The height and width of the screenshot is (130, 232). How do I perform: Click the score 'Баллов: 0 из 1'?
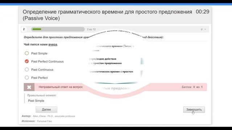pyautogui.click(x=192, y=87)
